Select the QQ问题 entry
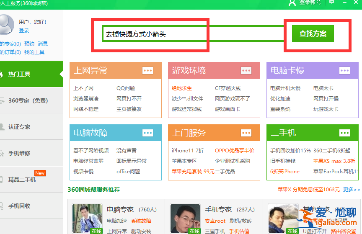This screenshot has height=234, width=362. click(x=126, y=88)
